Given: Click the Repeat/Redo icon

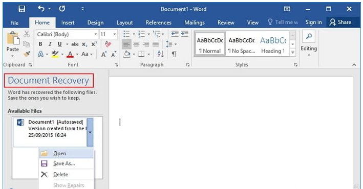Looking at the screenshot, I should (x=62, y=9).
